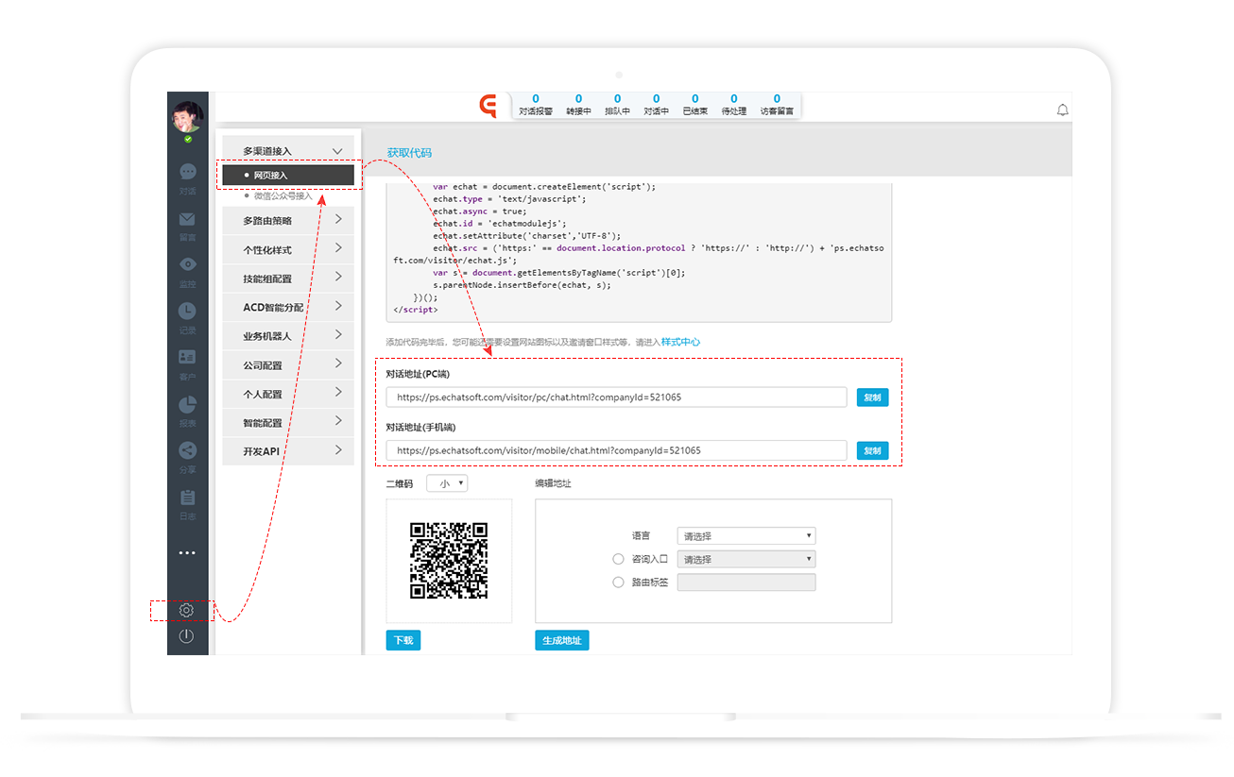Viewport: 1234px width, 777px height.
Task: Open the 二维码 size dropdown
Action: point(447,483)
